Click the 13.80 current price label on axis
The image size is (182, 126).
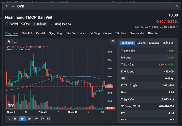(110, 86)
